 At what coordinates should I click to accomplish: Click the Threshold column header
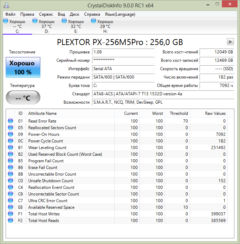(177, 113)
